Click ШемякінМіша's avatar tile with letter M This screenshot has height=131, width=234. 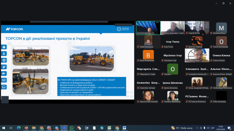coord(221,28)
